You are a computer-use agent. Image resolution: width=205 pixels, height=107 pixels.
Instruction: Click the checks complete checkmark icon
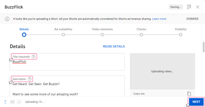(x=19, y=102)
